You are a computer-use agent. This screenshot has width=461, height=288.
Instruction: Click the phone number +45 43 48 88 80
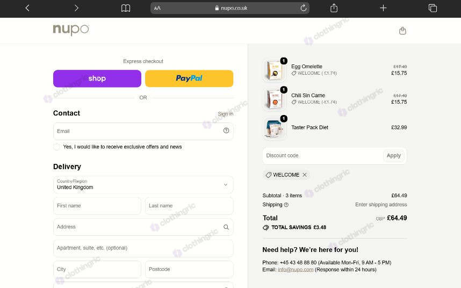[x=298, y=262]
